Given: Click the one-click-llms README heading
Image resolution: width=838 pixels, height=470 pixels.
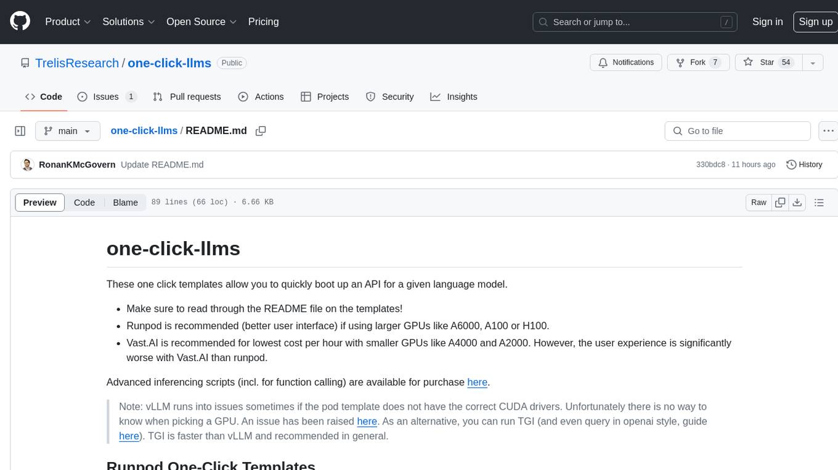Looking at the screenshot, I should (x=173, y=249).
